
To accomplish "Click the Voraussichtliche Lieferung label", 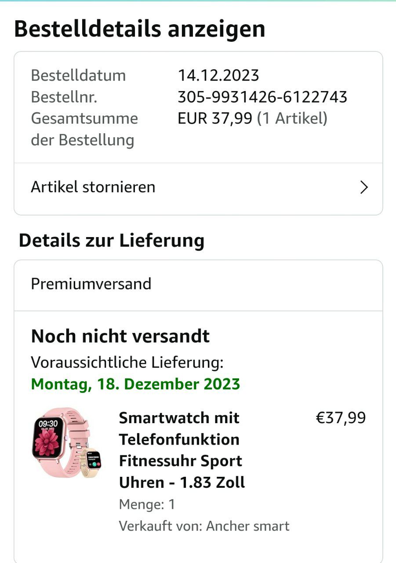I will (x=127, y=363).
